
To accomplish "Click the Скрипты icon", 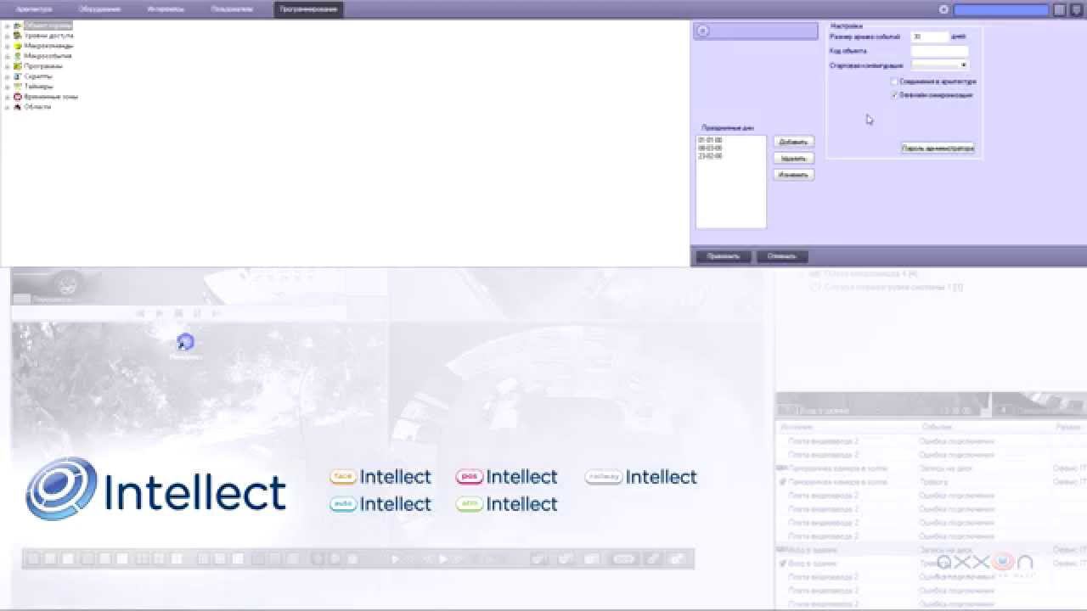I will 17,76.
